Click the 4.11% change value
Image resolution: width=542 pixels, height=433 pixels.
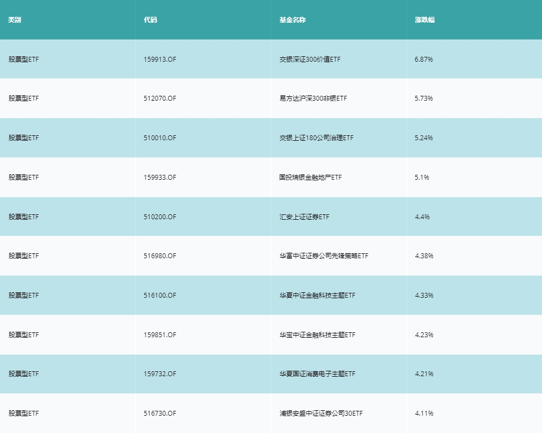tap(424, 414)
